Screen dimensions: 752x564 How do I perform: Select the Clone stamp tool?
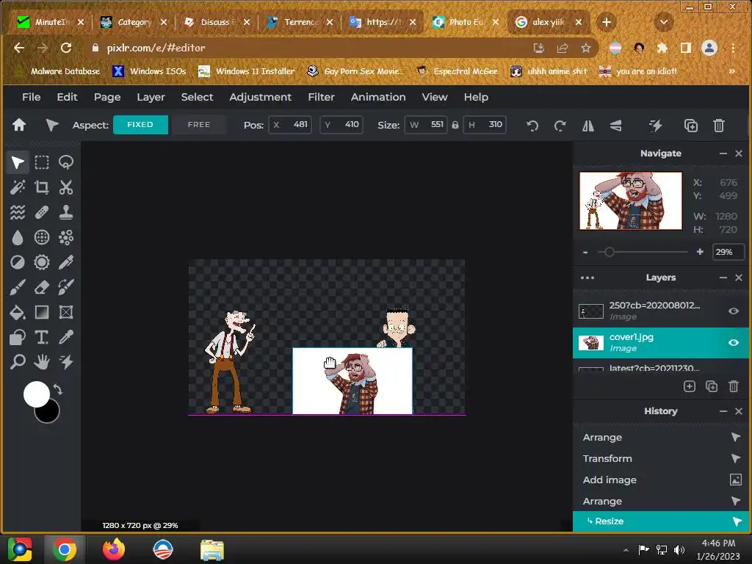[66, 212]
